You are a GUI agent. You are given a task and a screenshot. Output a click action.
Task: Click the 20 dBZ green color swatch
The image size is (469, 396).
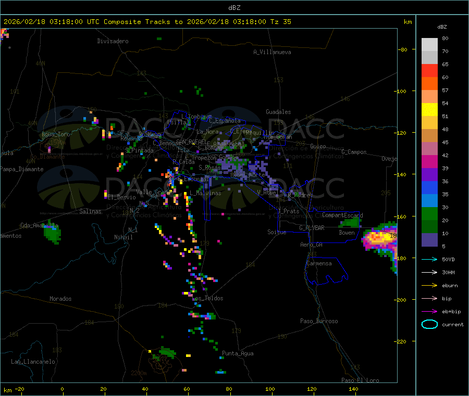(429, 213)
